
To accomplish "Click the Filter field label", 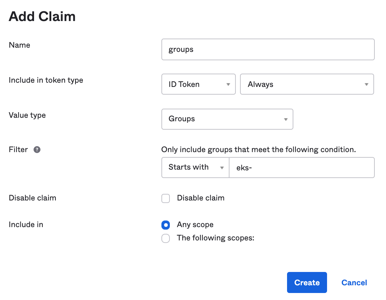I will click(x=18, y=150).
